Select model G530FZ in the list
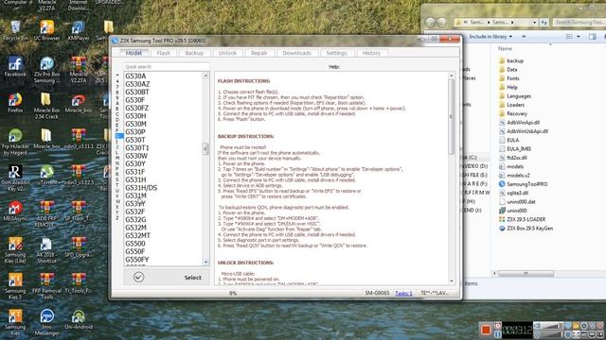Image resolution: width=606 pixels, height=340 pixels. (136, 108)
